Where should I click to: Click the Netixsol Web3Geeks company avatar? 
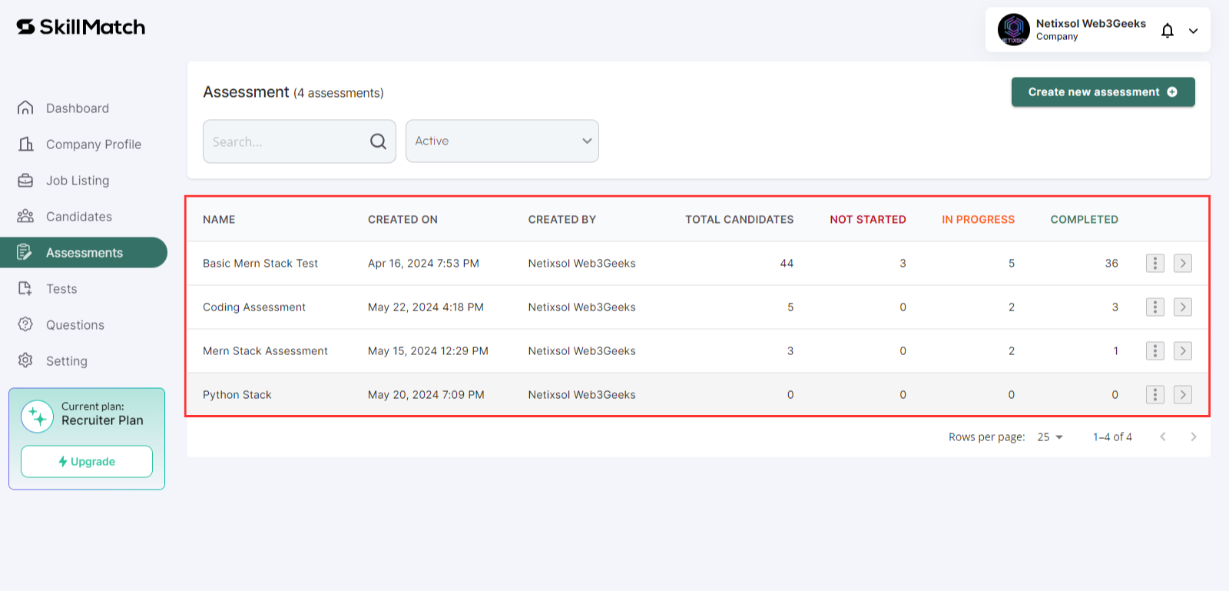1013,30
